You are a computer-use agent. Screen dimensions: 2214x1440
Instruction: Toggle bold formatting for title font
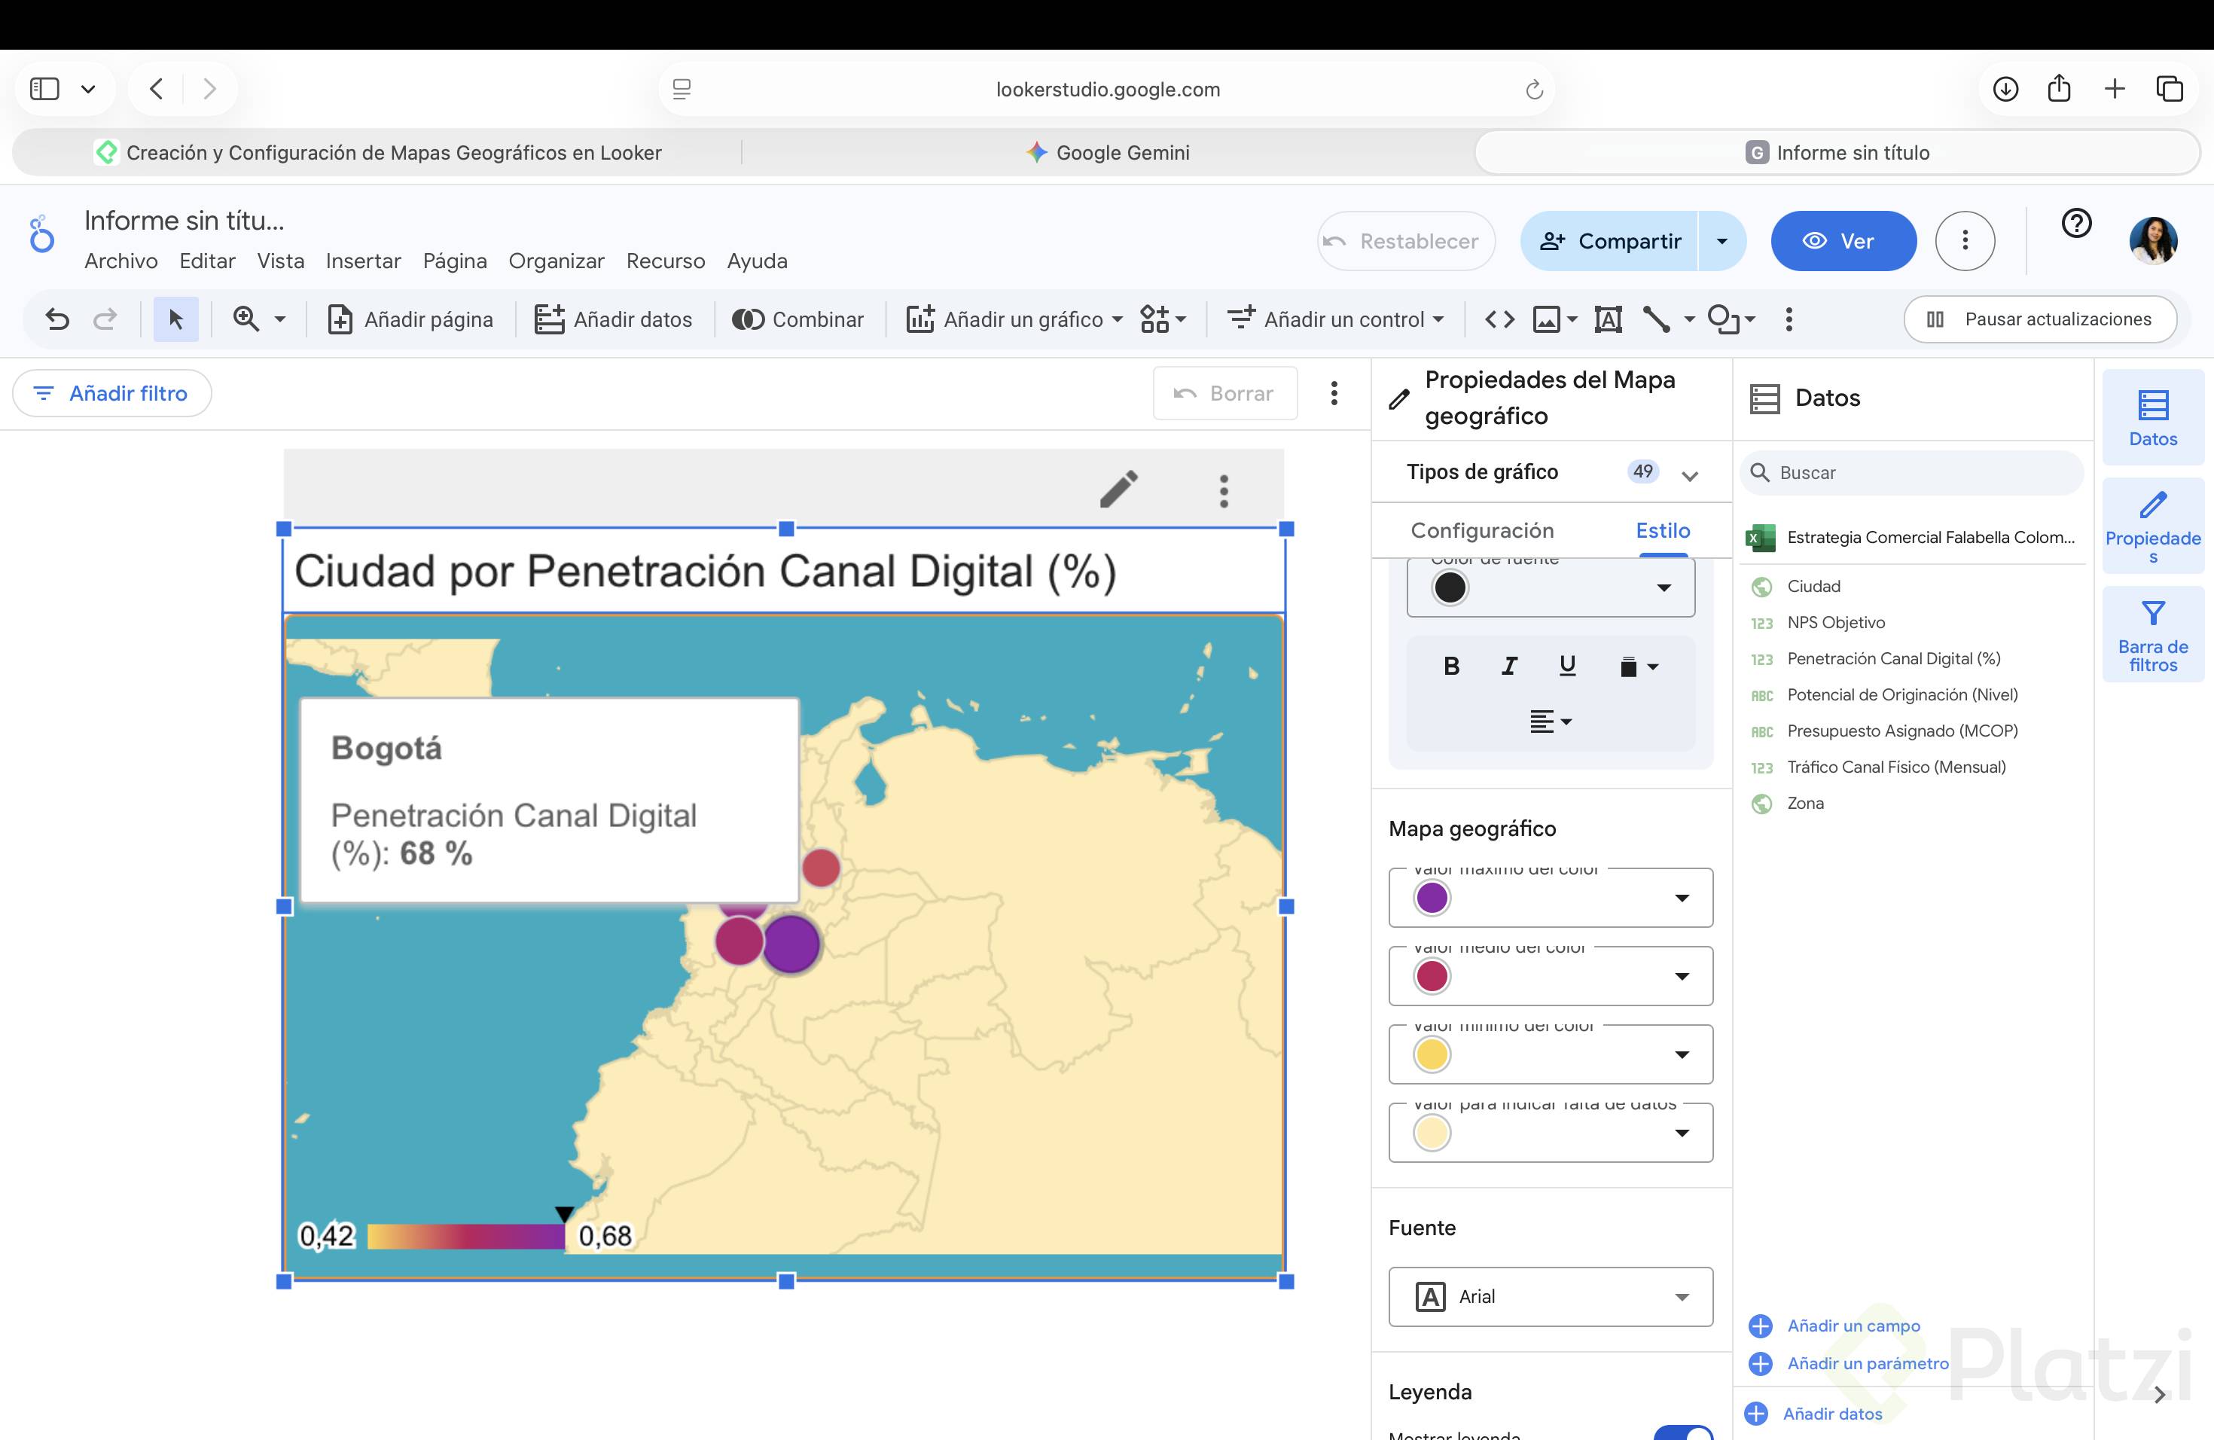[x=1451, y=666]
